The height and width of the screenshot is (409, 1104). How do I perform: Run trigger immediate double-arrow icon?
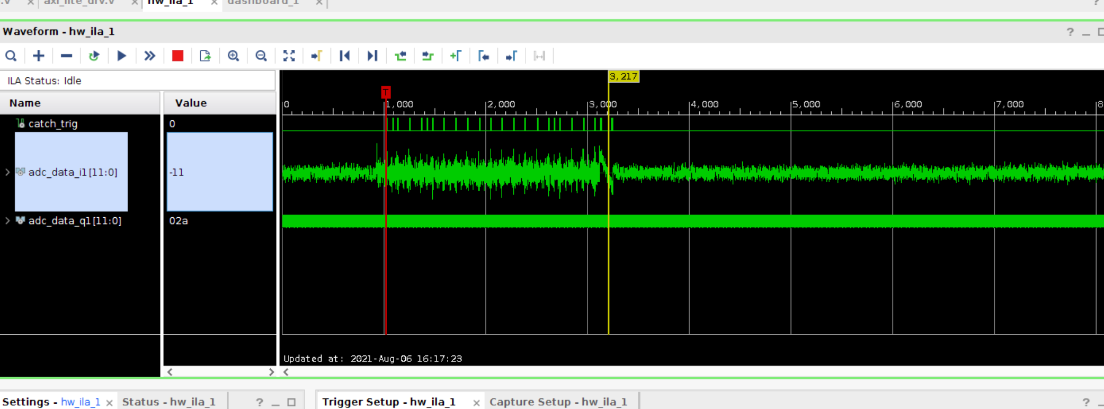pyautogui.click(x=150, y=56)
